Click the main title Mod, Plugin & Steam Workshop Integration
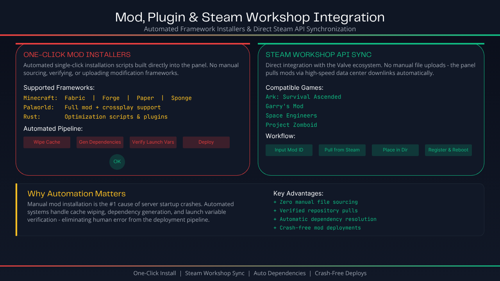 point(250,17)
